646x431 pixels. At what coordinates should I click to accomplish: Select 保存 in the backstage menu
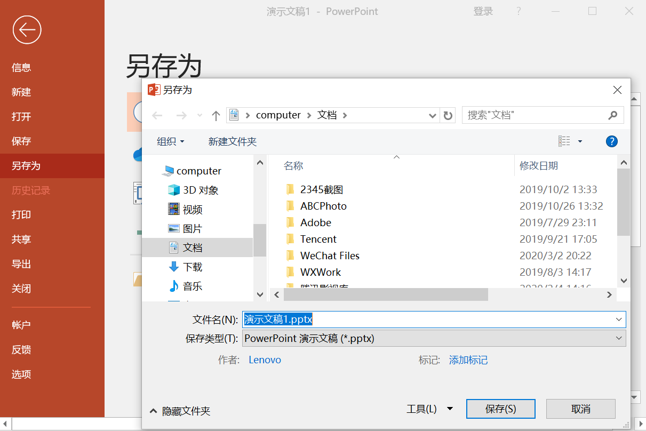(21, 141)
